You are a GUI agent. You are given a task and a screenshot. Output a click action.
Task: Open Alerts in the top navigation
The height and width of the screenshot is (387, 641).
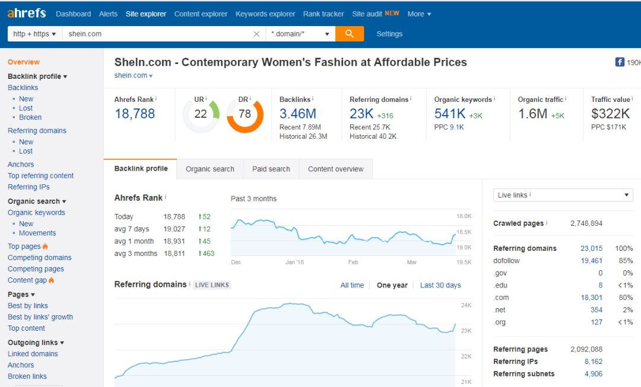(109, 14)
